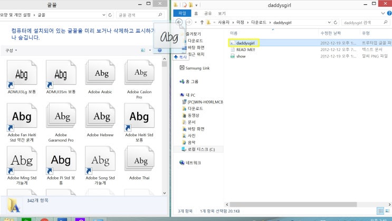
Task: Switch to large icons view in status bar
Action: click(387, 211)
